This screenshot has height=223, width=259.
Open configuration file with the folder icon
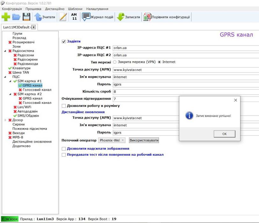16,17
